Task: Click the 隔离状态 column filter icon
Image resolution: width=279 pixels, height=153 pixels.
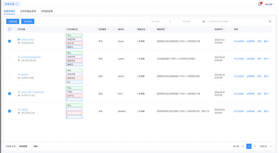Action: pos(147,29)
